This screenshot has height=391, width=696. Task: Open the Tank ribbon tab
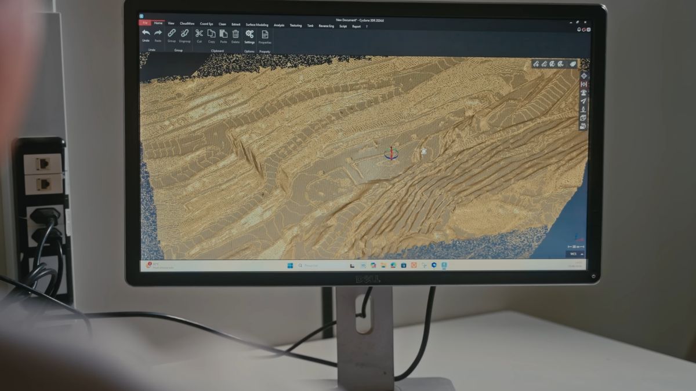(310, 25)
